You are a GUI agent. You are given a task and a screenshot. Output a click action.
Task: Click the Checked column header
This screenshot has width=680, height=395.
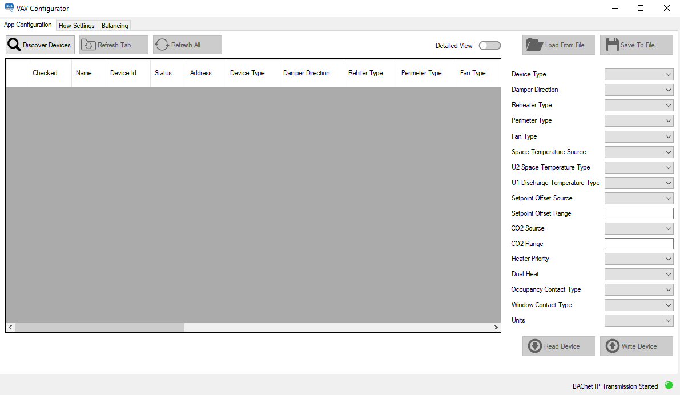(x=45, y=72)
